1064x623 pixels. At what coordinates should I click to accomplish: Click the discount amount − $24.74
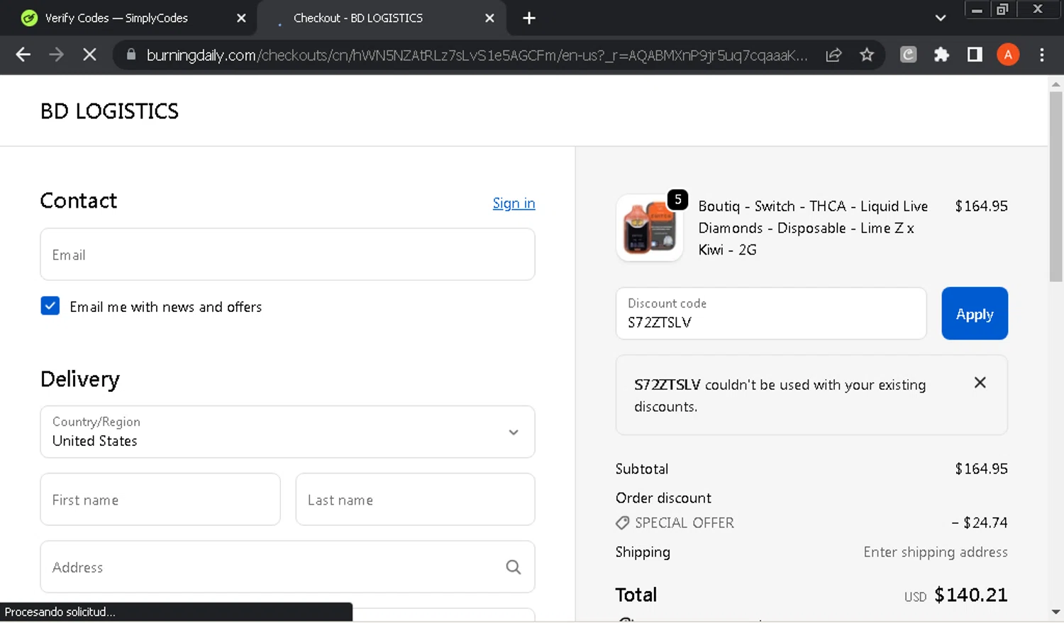click(x=980, y=522)
